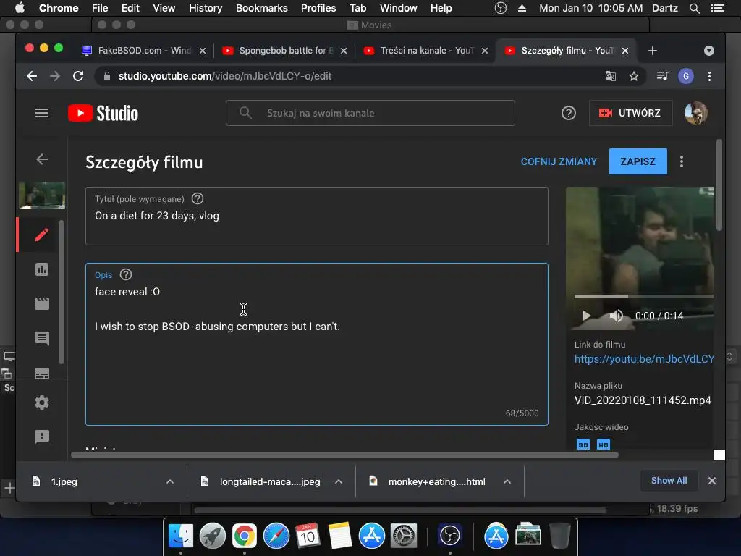Click the address bar URL

click(225, 76)
